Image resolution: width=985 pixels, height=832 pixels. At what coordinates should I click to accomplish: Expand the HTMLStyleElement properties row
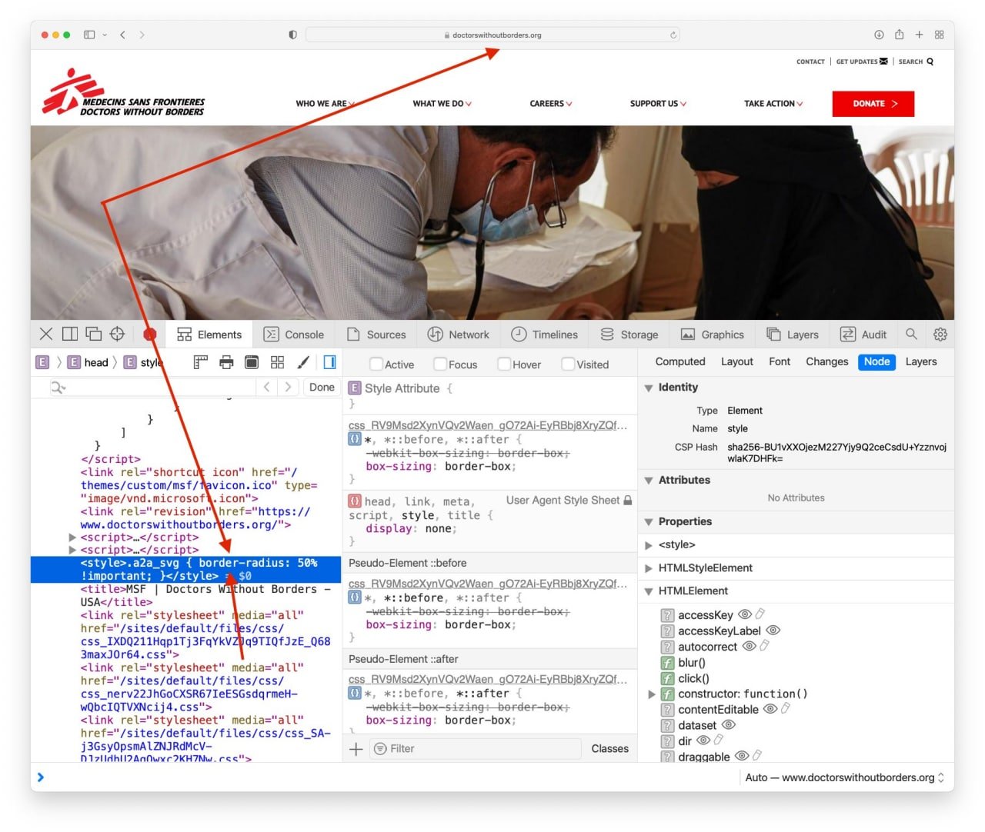coord(649,568)
